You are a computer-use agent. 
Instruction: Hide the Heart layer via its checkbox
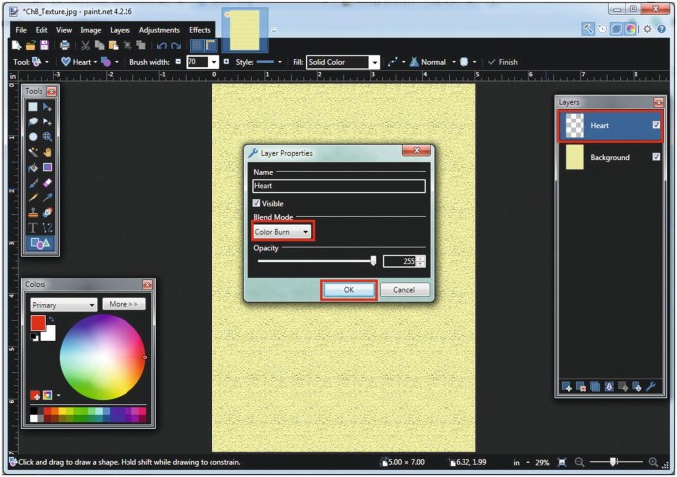tap(656, 126)
